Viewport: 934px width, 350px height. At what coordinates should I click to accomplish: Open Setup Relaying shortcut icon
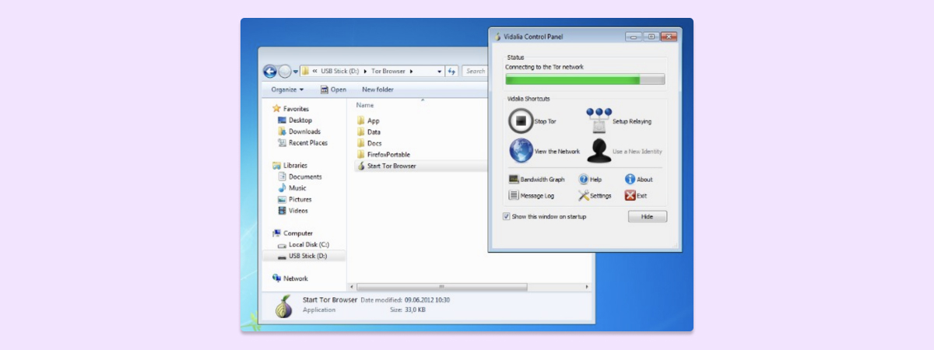(x=599, y=121)
